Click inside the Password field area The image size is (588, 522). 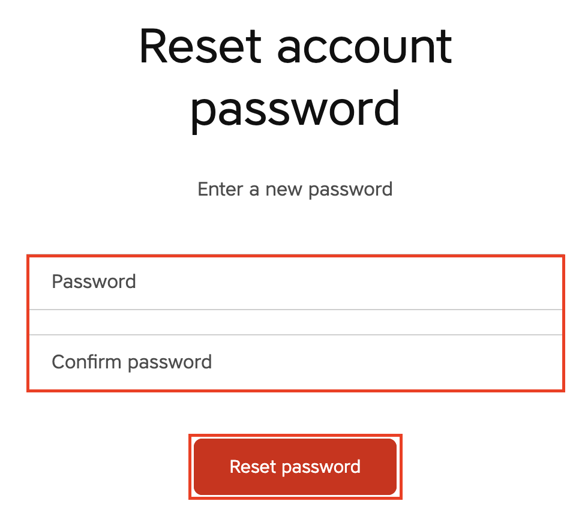pyautogui.click(x=294, y=282)
